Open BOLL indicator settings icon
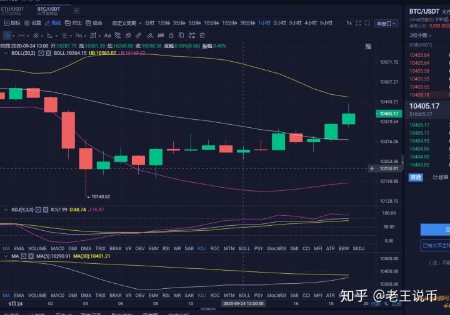The height and width of the screenshot is (315, 450). tap(41, 53)
